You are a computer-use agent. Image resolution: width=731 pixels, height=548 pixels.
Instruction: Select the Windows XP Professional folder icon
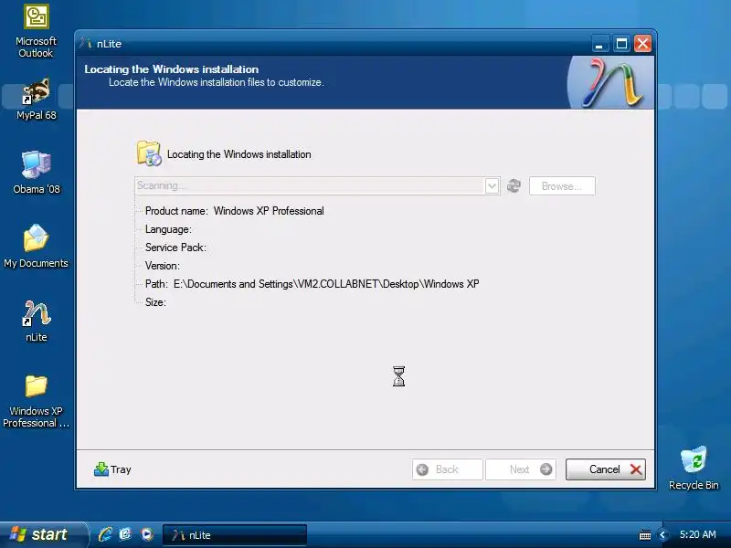(x=36, y=401)
